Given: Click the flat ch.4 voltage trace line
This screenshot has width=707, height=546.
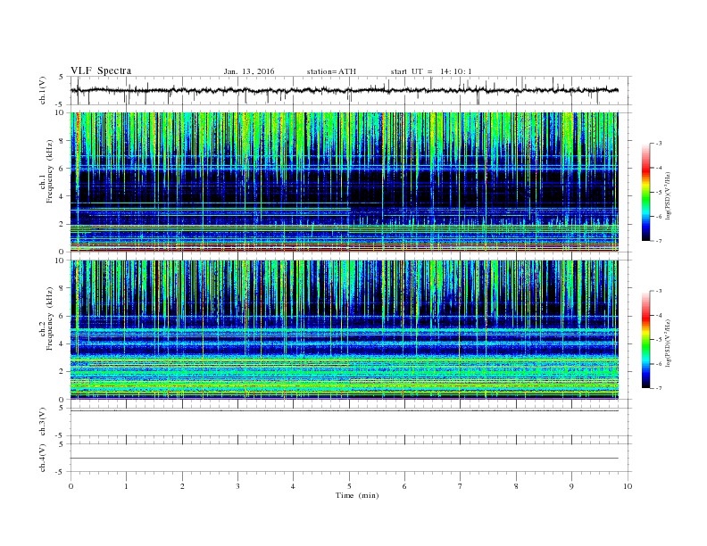Looking at the screenshot, I should (x=344, y=459).
